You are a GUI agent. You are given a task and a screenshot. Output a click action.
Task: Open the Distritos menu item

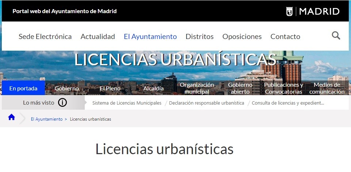tap(199, 36)
